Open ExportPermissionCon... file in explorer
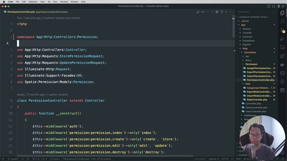The height and width of the screenshot is (161, 287). coord(259,72)
